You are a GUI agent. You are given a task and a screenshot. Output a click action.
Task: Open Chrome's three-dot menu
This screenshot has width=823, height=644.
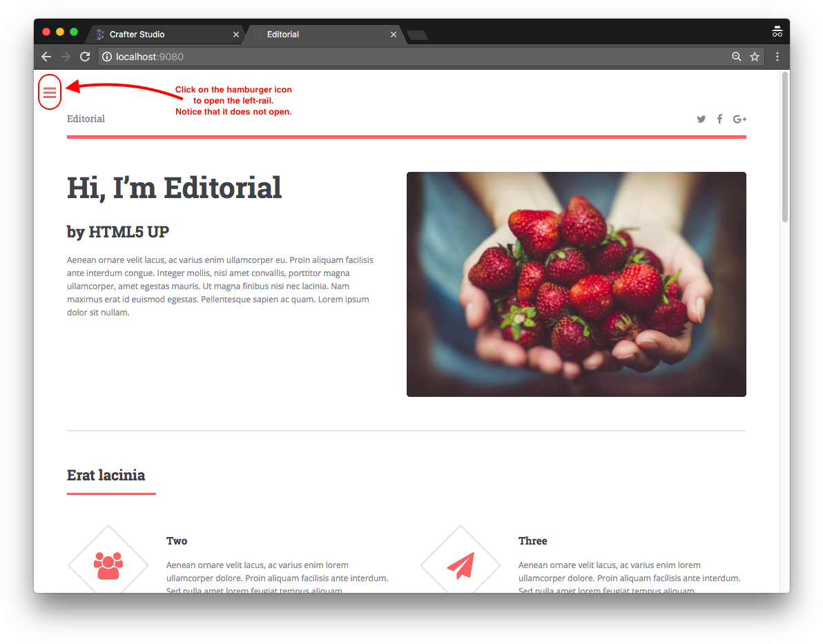[x=777, y=57]
